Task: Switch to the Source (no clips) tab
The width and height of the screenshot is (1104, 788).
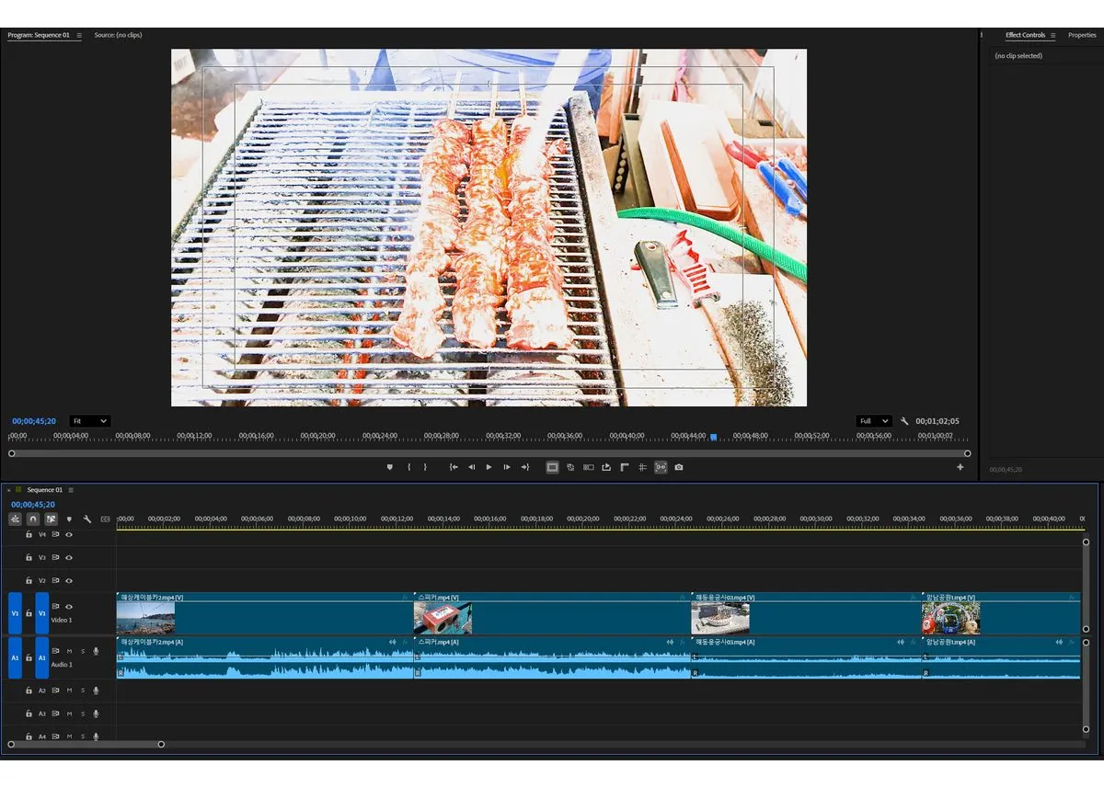Action: [118, 35]
